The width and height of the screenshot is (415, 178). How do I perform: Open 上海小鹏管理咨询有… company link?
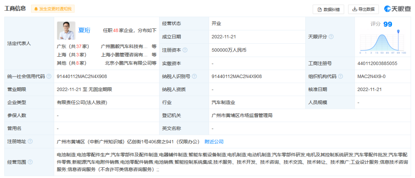124,55
